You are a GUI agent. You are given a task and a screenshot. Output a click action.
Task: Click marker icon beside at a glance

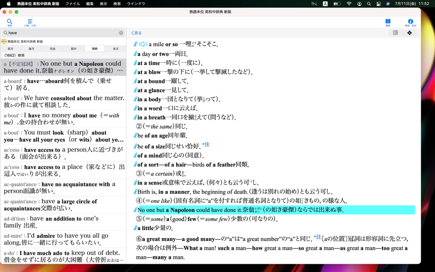tap(135, 90)
